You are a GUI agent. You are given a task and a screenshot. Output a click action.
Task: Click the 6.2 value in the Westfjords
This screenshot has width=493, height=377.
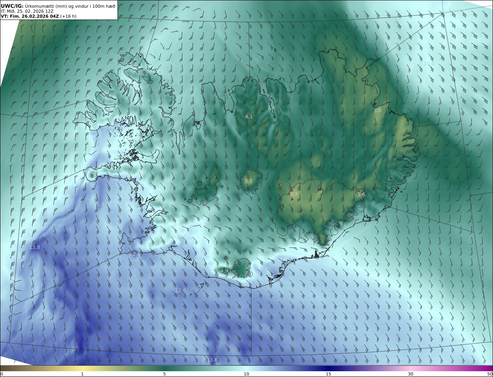point(144,74)
